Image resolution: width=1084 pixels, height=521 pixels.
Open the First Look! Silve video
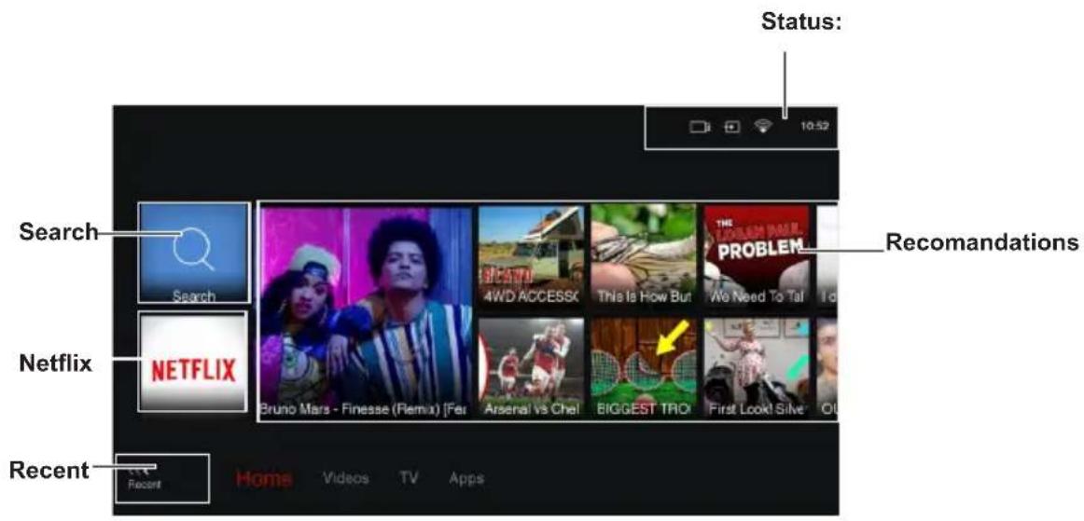[x=757, y=368]
